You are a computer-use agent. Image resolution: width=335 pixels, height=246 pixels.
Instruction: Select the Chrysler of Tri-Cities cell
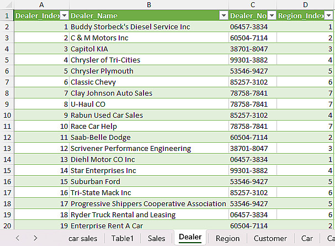149,60
